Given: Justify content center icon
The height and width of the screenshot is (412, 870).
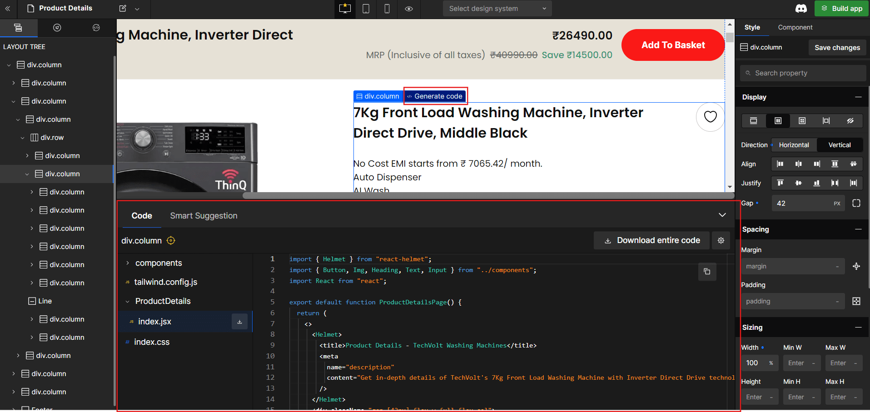Looking at the screenshot, I should pos(798,183).
